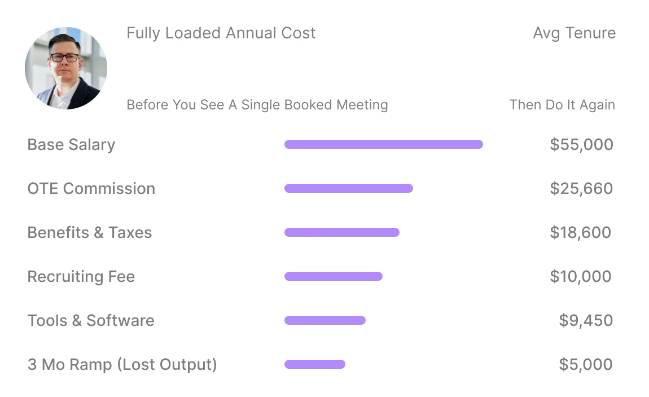Select the 3 Mo Ramp (Lost Output) label
Viewport: 649px width, 397px height.
pyautogui.click(x=122, y=364)
